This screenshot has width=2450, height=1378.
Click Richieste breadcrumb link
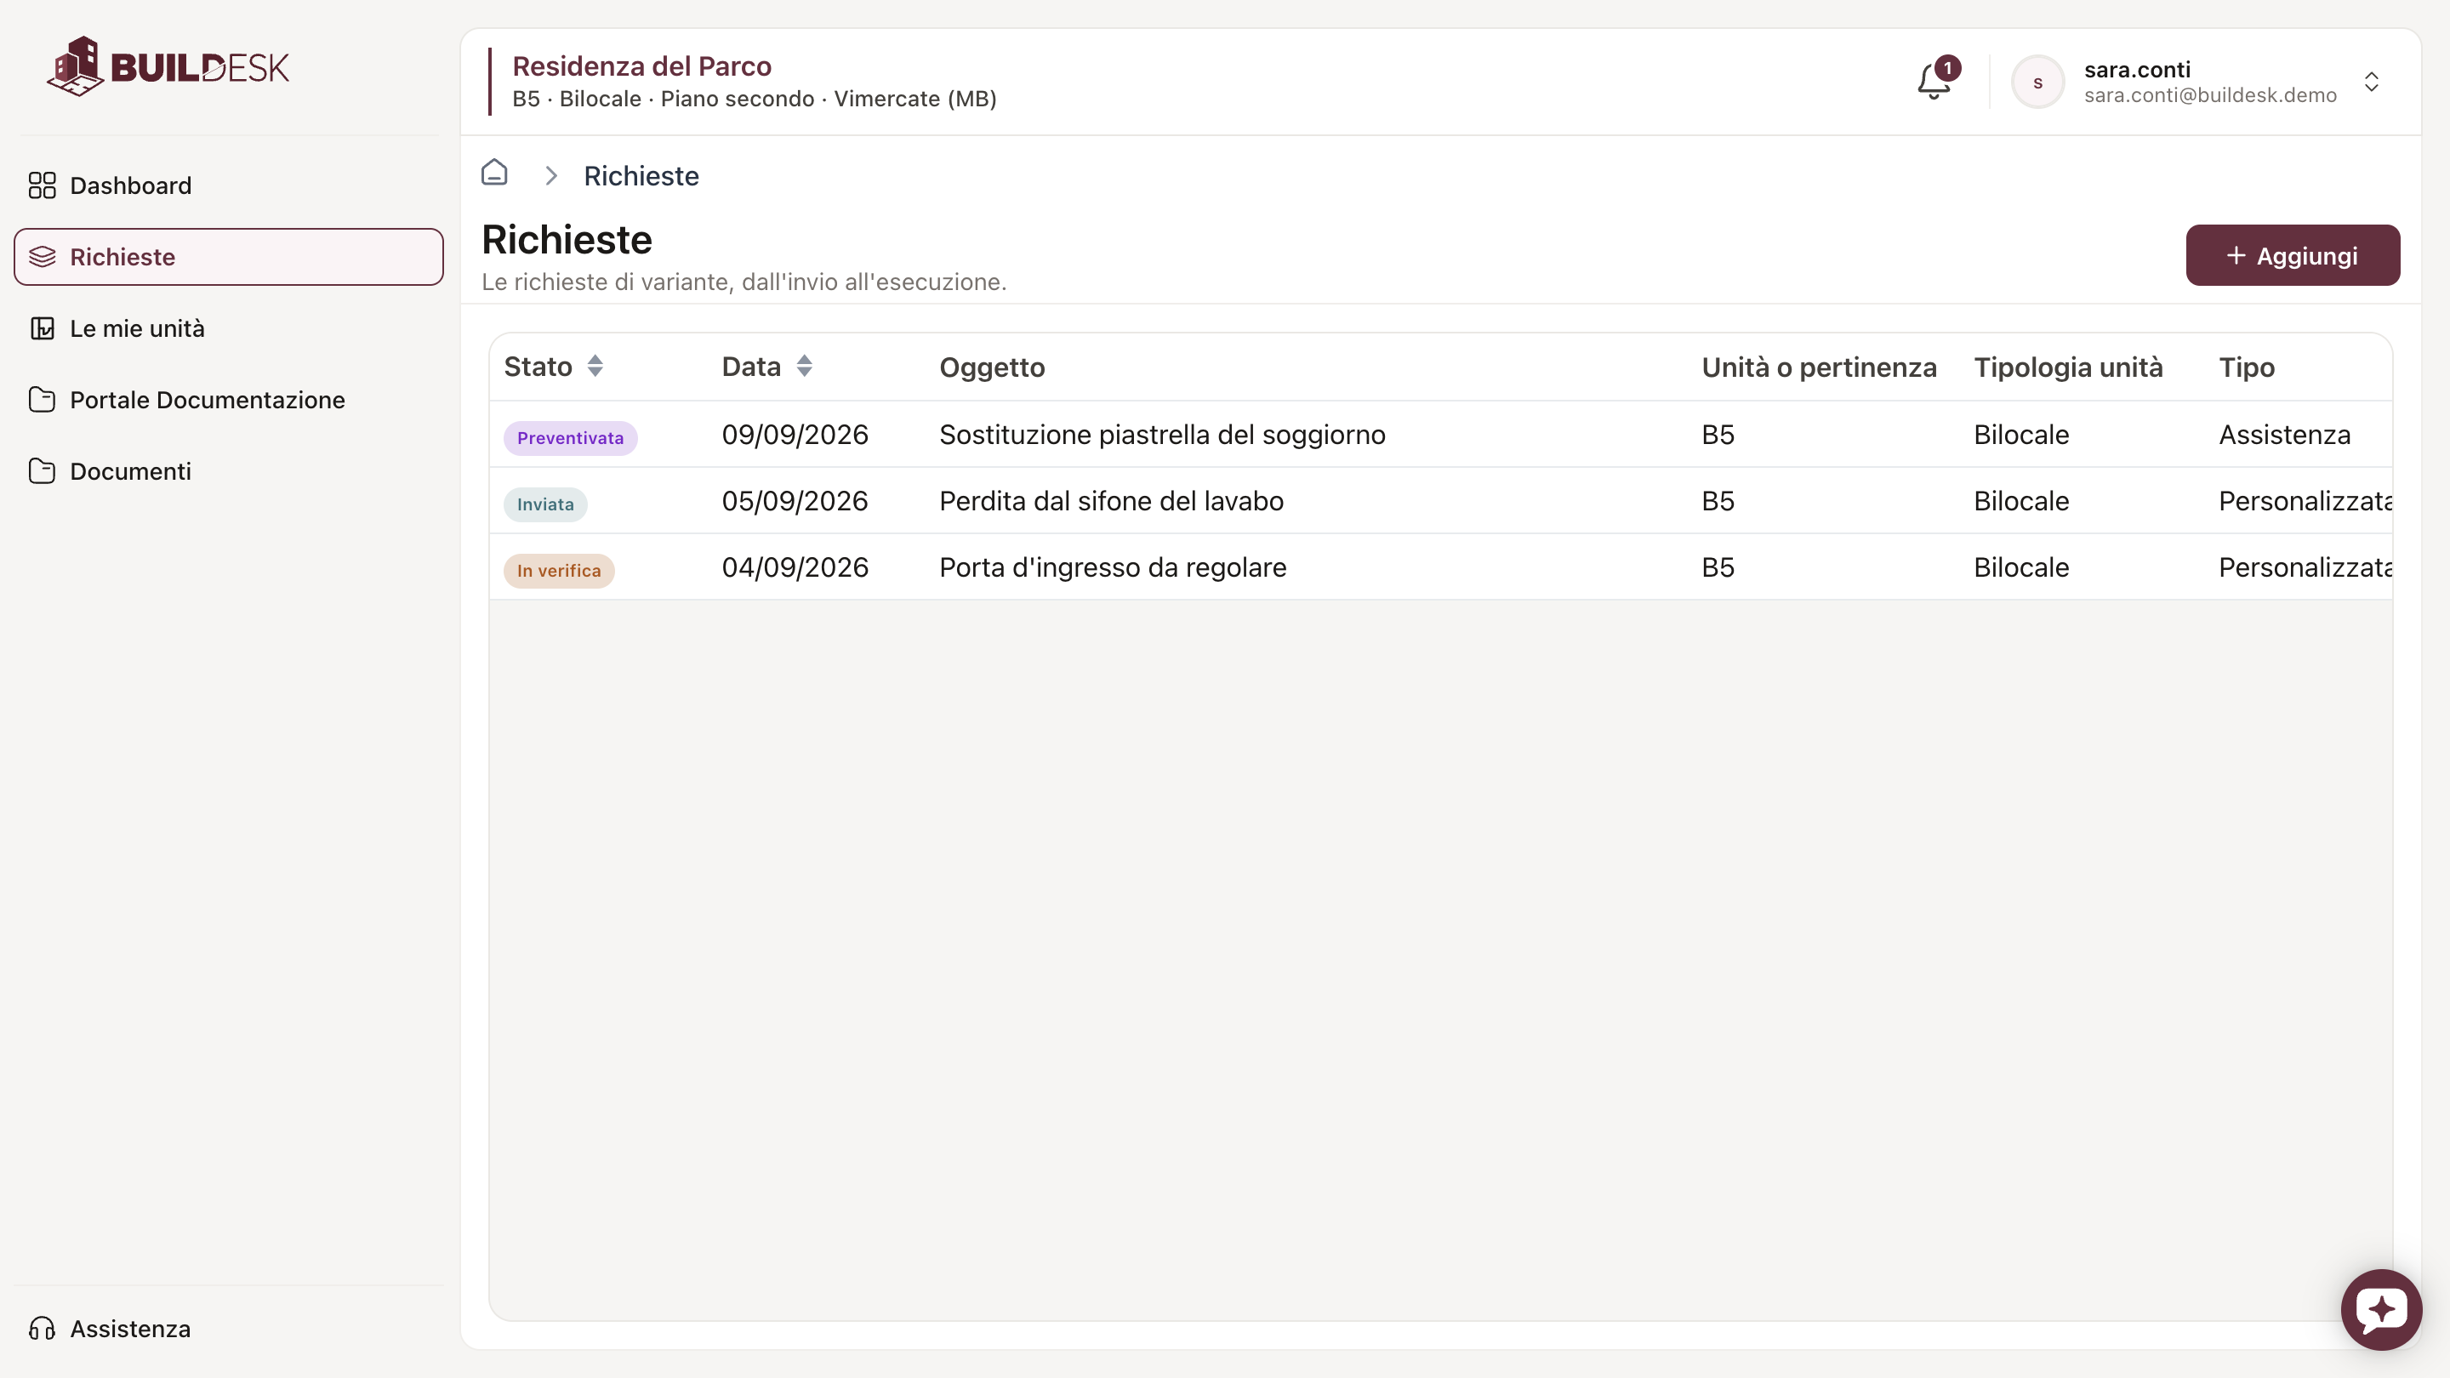641,176
